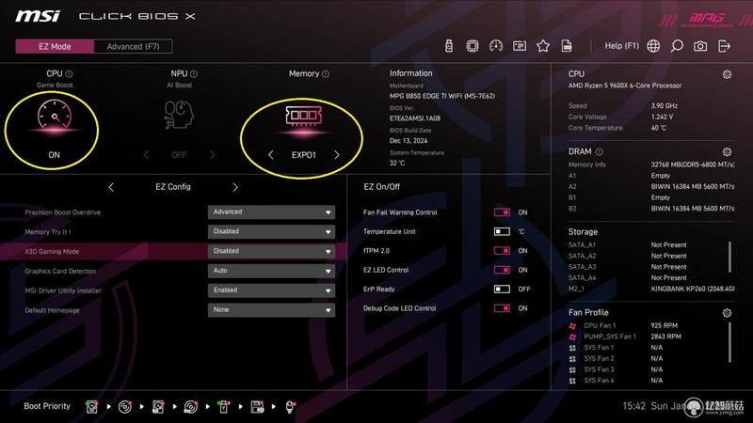Click A2 BIWIN memory slot row
This screenshot has height=423, width=753.
651,186
